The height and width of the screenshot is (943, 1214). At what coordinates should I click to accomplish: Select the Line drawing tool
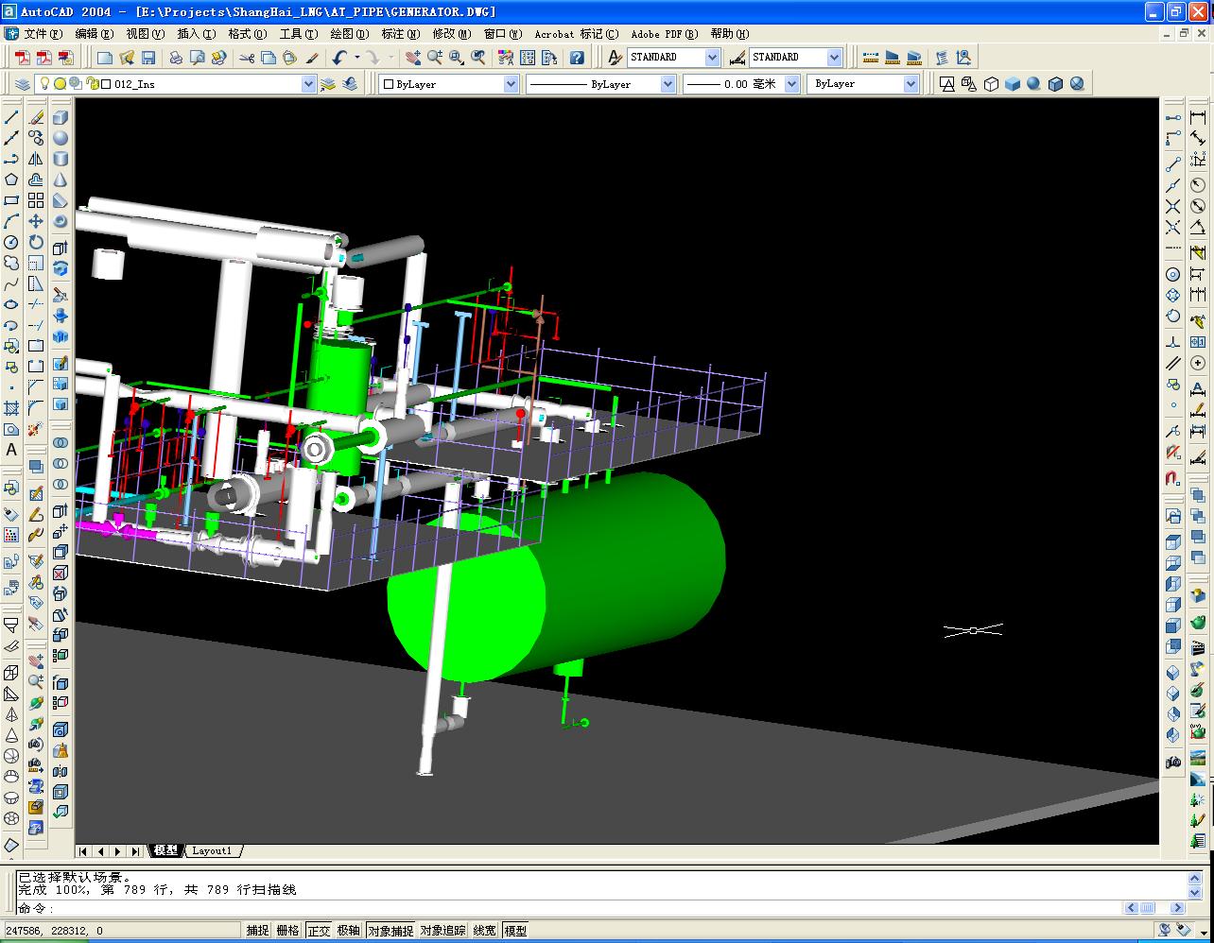(11, 117)
